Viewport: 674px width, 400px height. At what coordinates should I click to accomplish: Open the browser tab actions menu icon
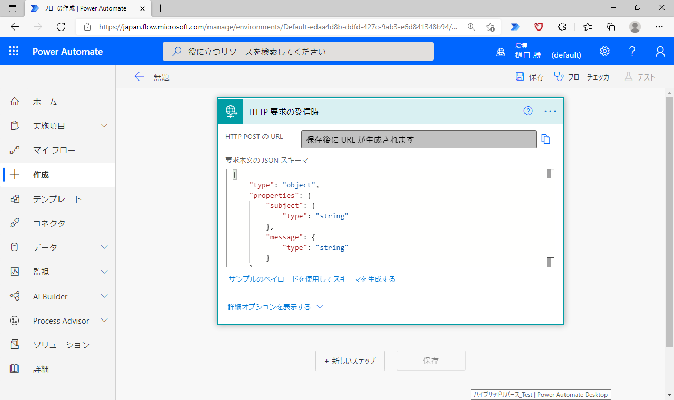coord(13,8)
